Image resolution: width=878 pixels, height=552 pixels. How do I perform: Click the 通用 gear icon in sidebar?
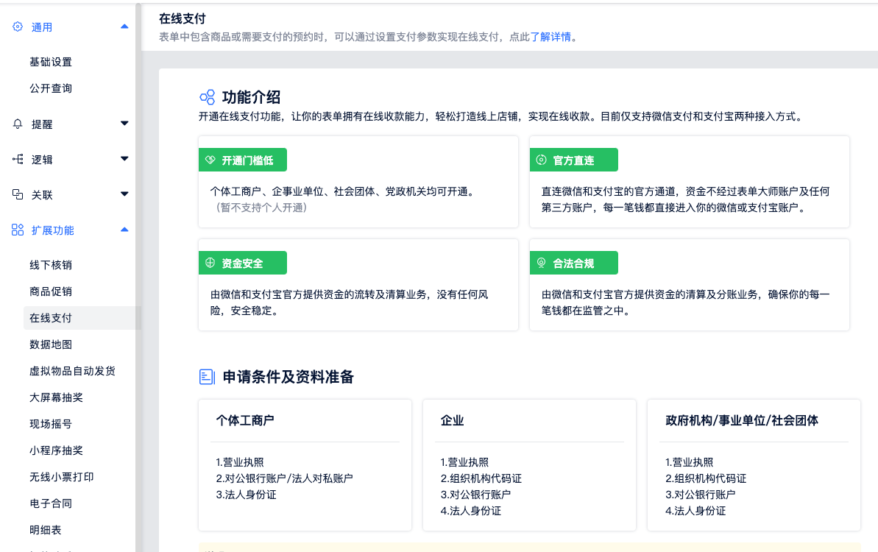[18, 27]
